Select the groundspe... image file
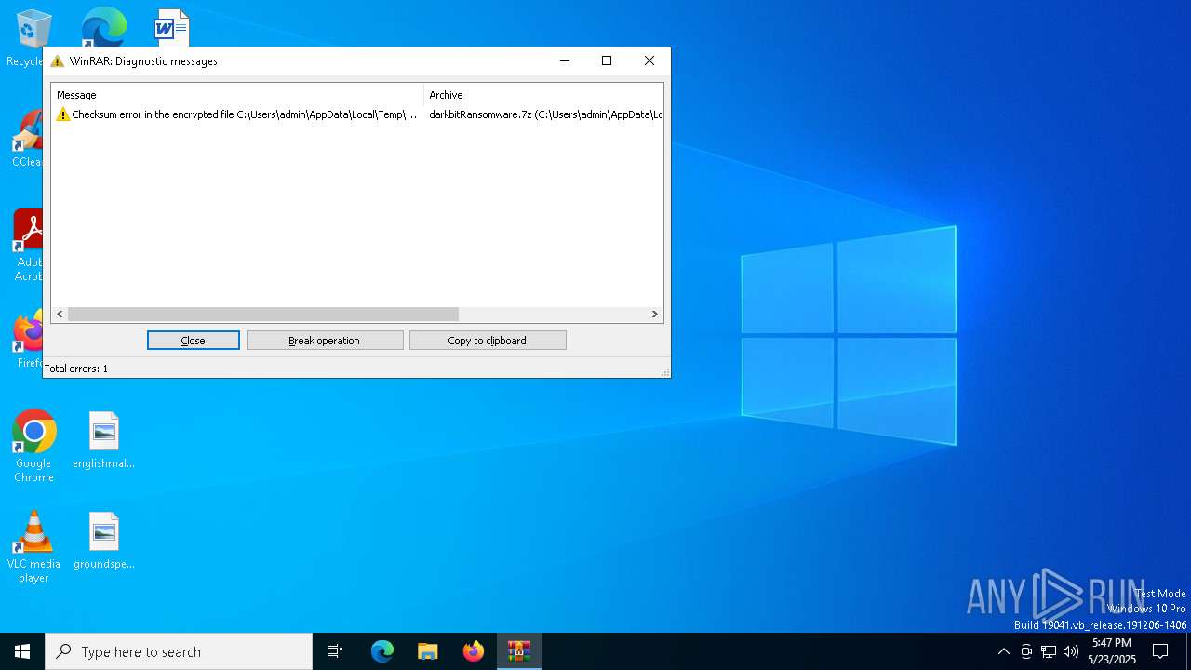 (104, 541)
